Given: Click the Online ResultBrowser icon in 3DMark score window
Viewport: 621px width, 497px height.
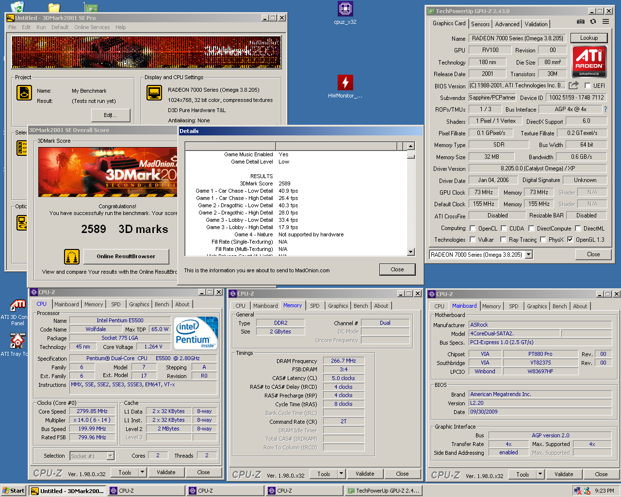Looking at the screenshot, I should [72, 256].
